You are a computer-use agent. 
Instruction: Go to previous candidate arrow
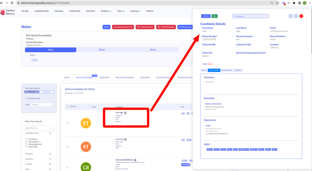(x=291, y=16)
